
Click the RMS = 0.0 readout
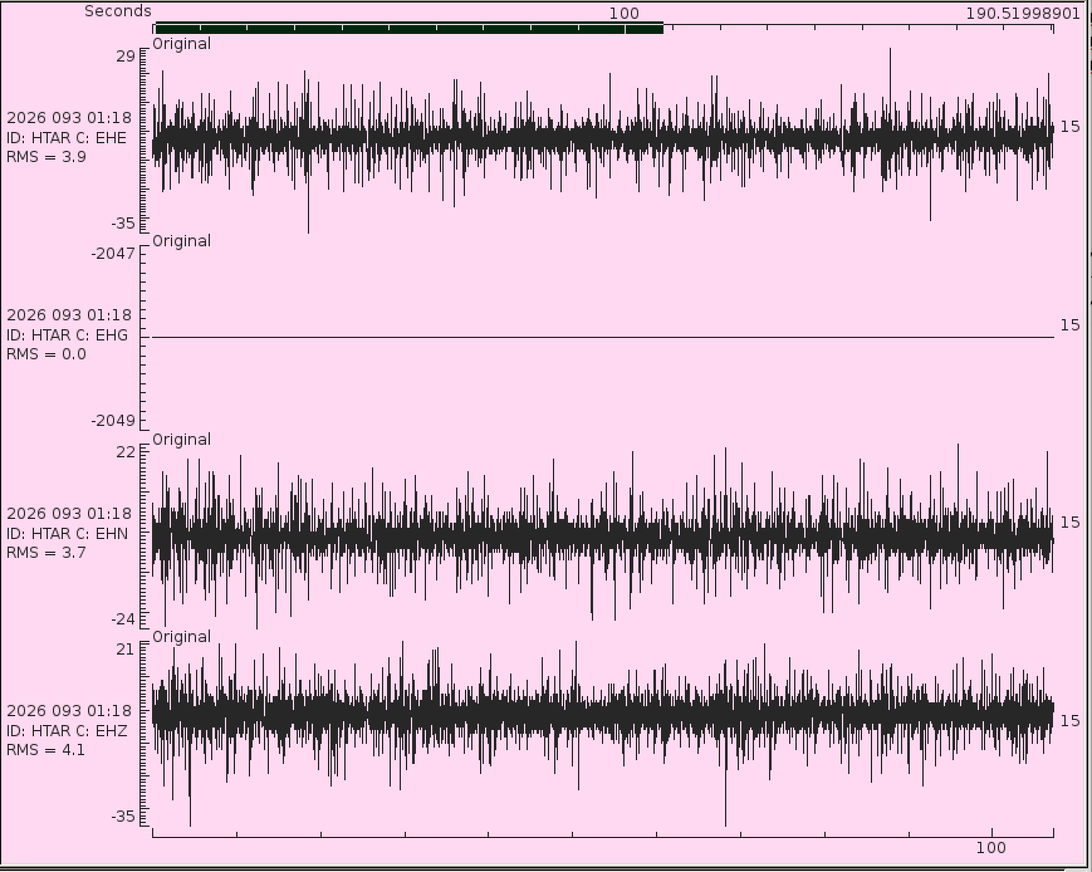46,354
